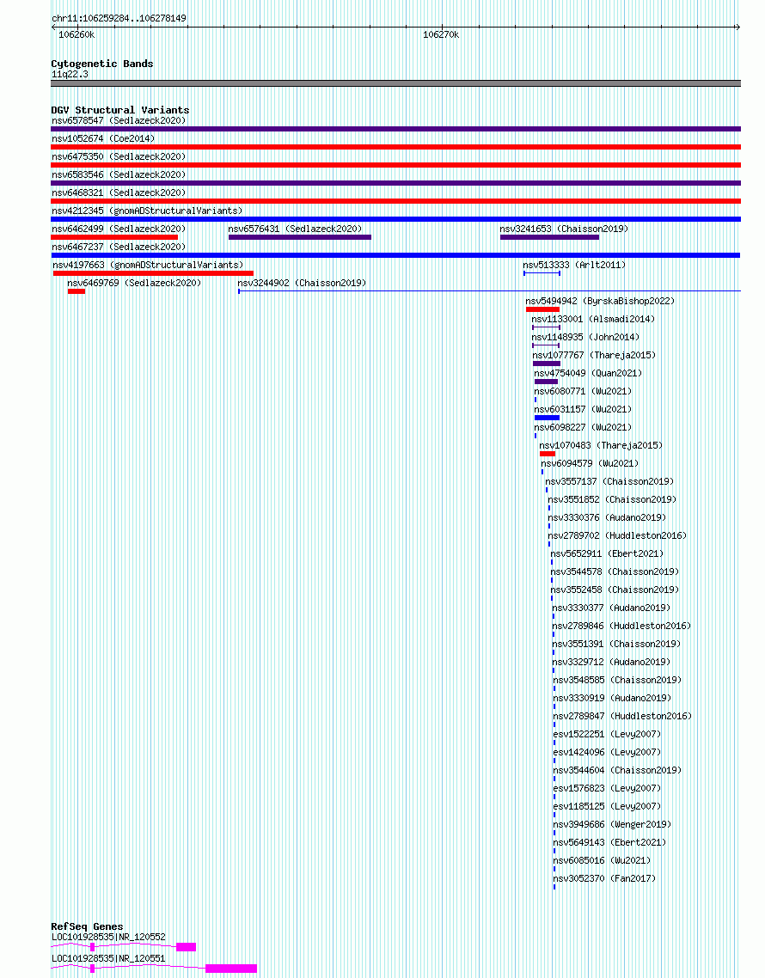Select the nsv2789847 (Huddleston2016) label
The height and width of the screenshot is (978, 765).
(x=622, y=718)
